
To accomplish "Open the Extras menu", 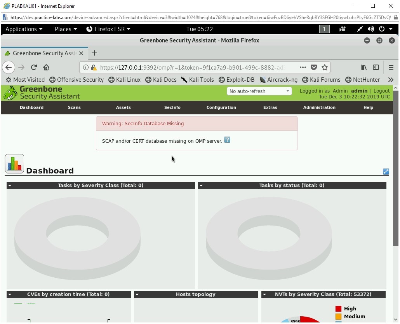I will tap(270, 108).
